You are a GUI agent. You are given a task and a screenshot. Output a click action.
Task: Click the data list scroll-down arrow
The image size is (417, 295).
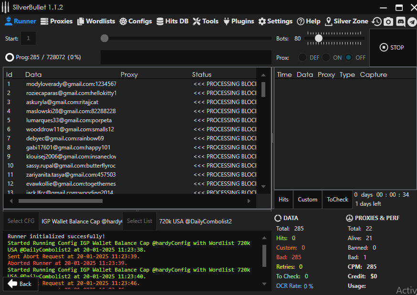(x=263, y=186)
